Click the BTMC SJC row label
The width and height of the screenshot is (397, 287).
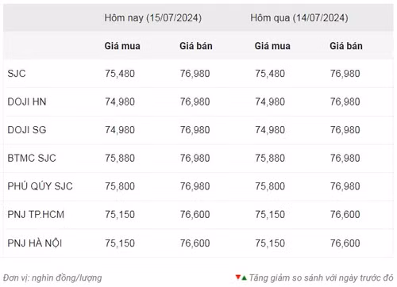[x=32, y=159]
